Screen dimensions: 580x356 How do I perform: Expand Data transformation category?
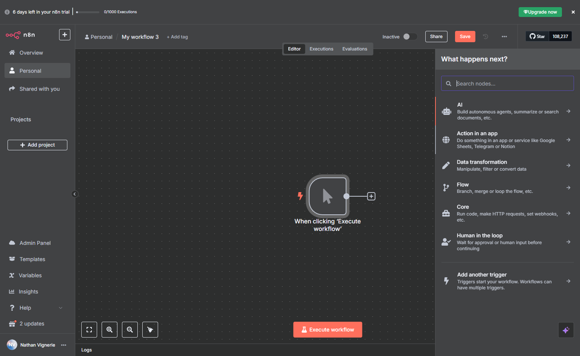507,165
